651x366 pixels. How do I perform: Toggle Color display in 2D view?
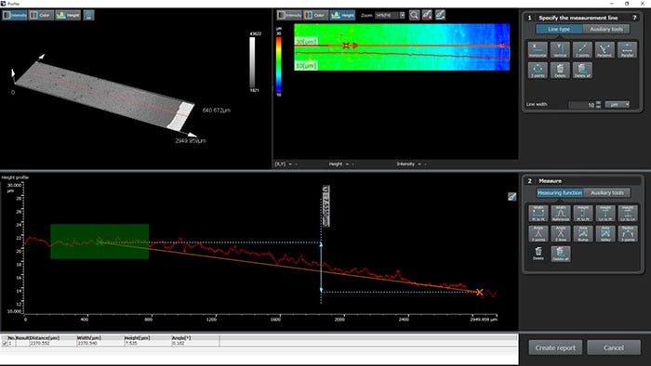(x=315, y=15)
